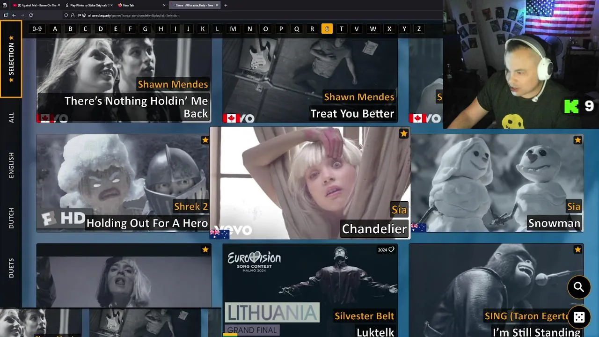Open There's Nothing Holdin' Me Back card
The height and width of the screenshot is (337, 599).
pos(124,81)
